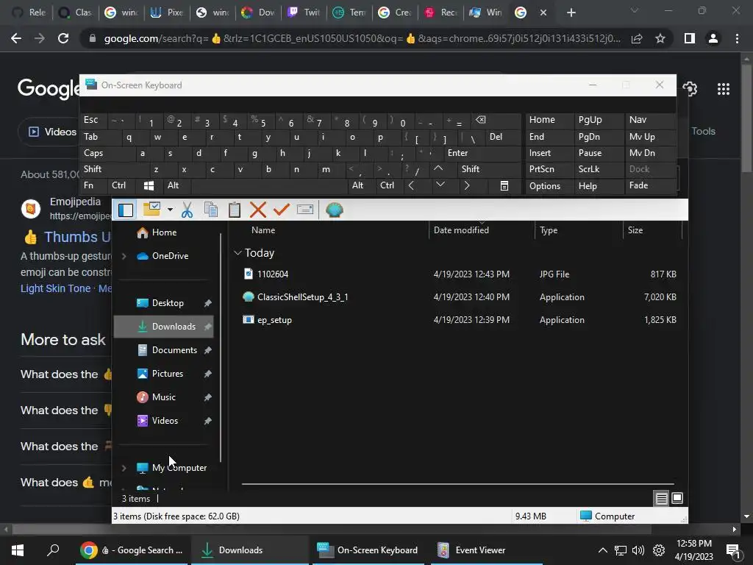Switch to large icons view button

(677, 498)
